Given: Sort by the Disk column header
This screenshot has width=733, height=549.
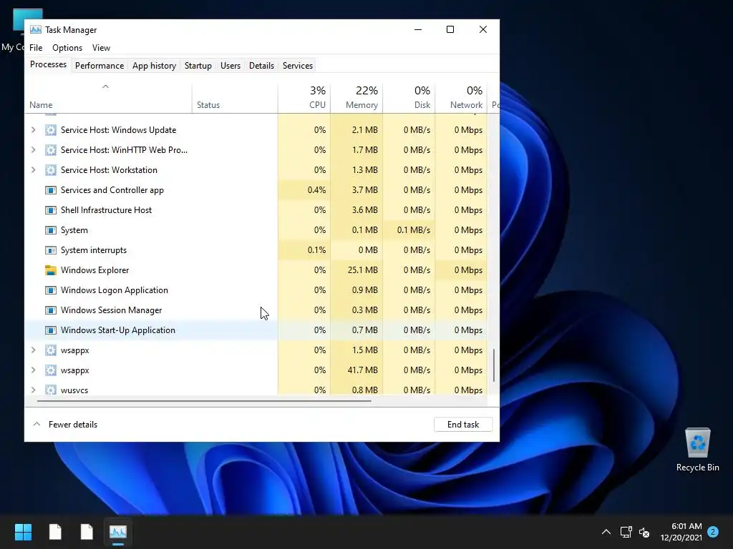Looking at the screenshot, I should [409, 98].
